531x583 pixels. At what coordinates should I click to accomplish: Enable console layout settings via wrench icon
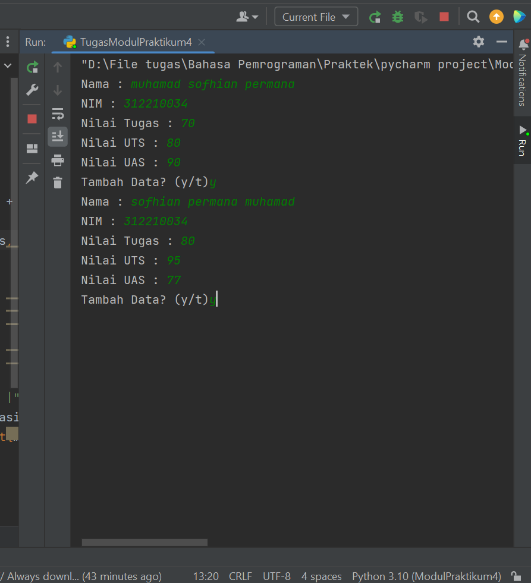[x=32, y=90]
